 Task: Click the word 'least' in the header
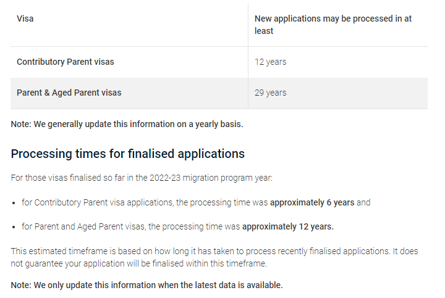(264, 31)
